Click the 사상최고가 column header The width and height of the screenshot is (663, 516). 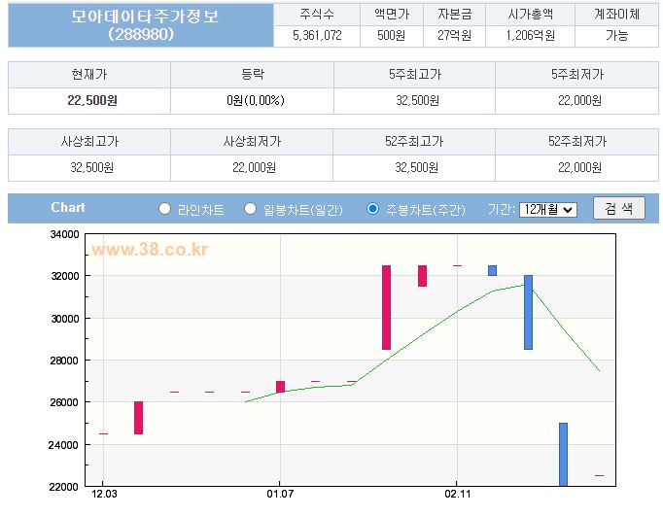pyautogui.click(x=89, y=141)
